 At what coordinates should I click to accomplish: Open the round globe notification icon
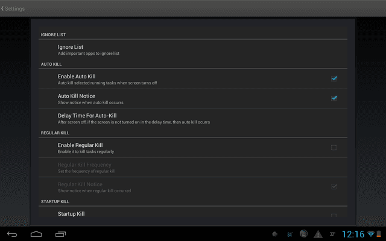coord(303,233)
